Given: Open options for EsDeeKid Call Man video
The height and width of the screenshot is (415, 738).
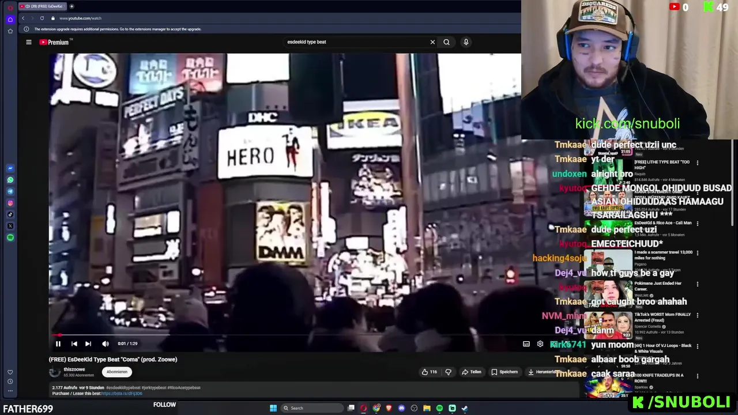Looking at the screenshot, I should click(x=697, y=224).
